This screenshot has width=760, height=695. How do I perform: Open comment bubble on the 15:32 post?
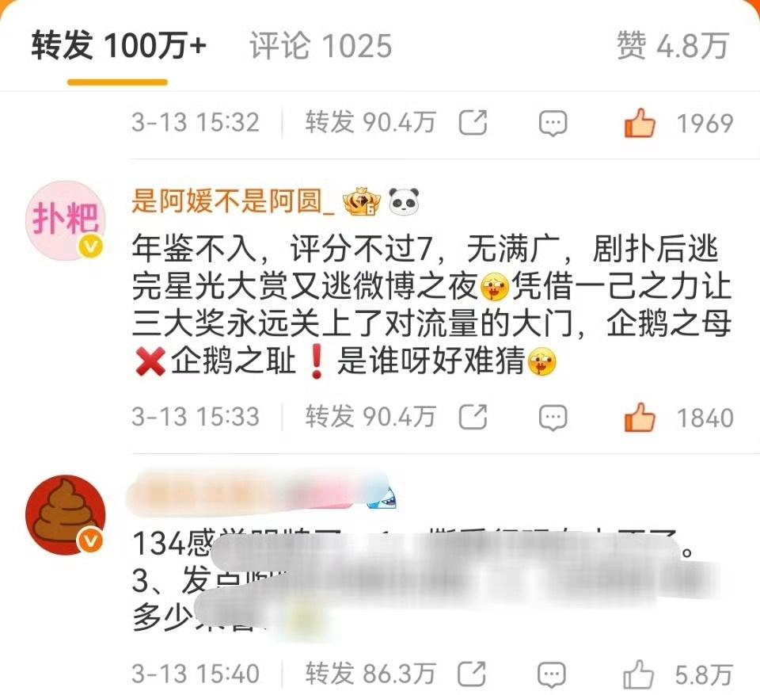[x=553, y=124]
